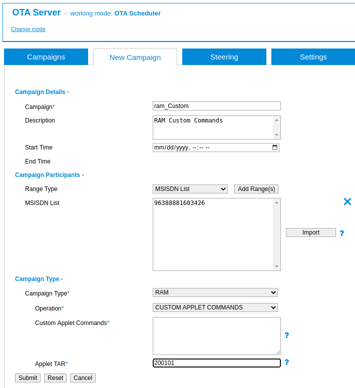Image resolution: width=355 pixels, height=388 pixels.
Task: Open help icon next to Import button
Action: (x=342, y=233)
